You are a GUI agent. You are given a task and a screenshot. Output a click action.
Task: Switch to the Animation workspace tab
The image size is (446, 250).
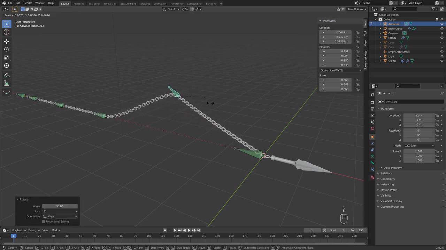pos(160,3)
